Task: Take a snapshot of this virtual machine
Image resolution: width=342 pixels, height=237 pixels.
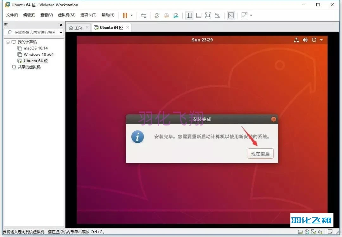Action: coord(157,15)
